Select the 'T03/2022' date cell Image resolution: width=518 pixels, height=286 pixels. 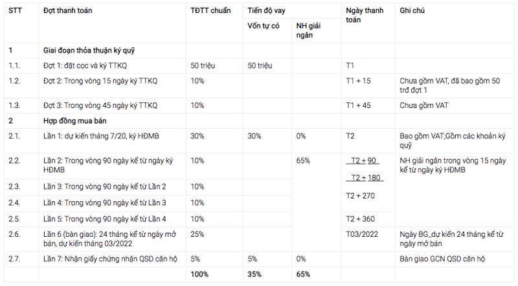point(362,232)
